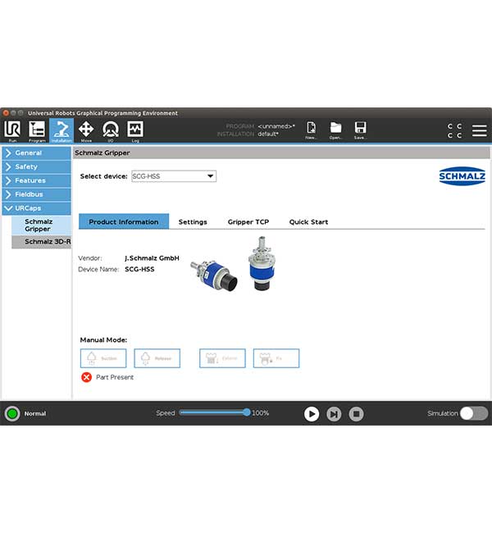The height and width of the screenshot is (533, 492).
Task: Click the Suction manual mode button
Action: point(103,358)
